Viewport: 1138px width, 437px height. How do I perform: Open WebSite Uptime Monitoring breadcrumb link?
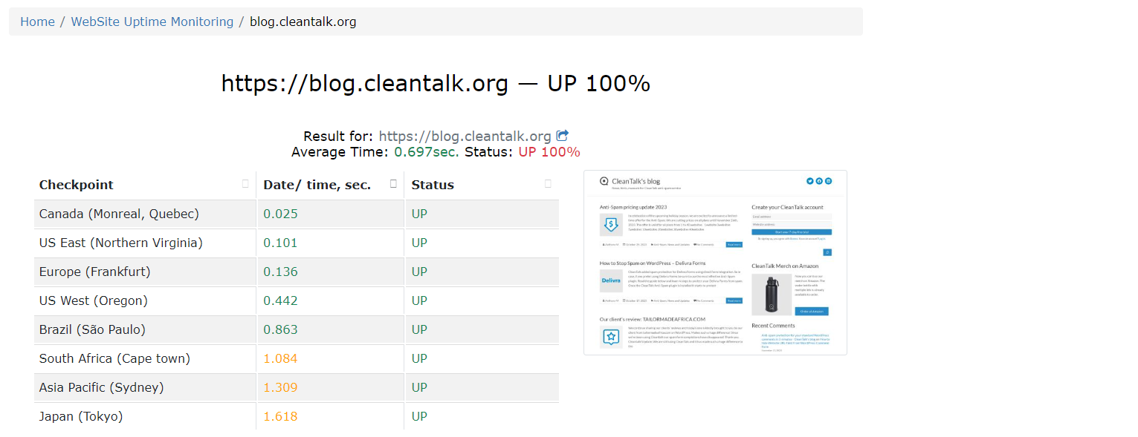click(152, 22)
